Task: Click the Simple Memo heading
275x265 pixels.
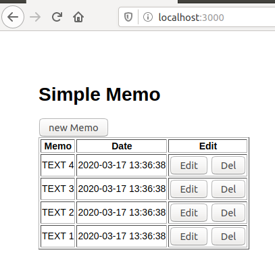Action: pyautogui.click(x=99, y=95)
